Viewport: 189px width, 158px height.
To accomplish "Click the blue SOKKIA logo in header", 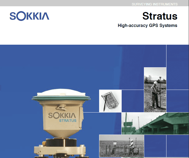I will (x=29, y=16).
